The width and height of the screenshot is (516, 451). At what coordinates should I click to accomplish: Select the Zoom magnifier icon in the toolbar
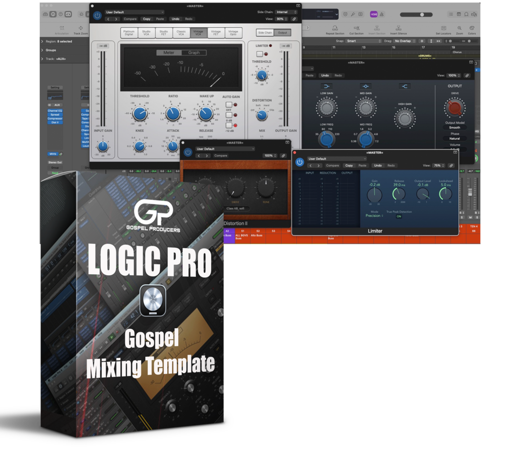(460, 29)
